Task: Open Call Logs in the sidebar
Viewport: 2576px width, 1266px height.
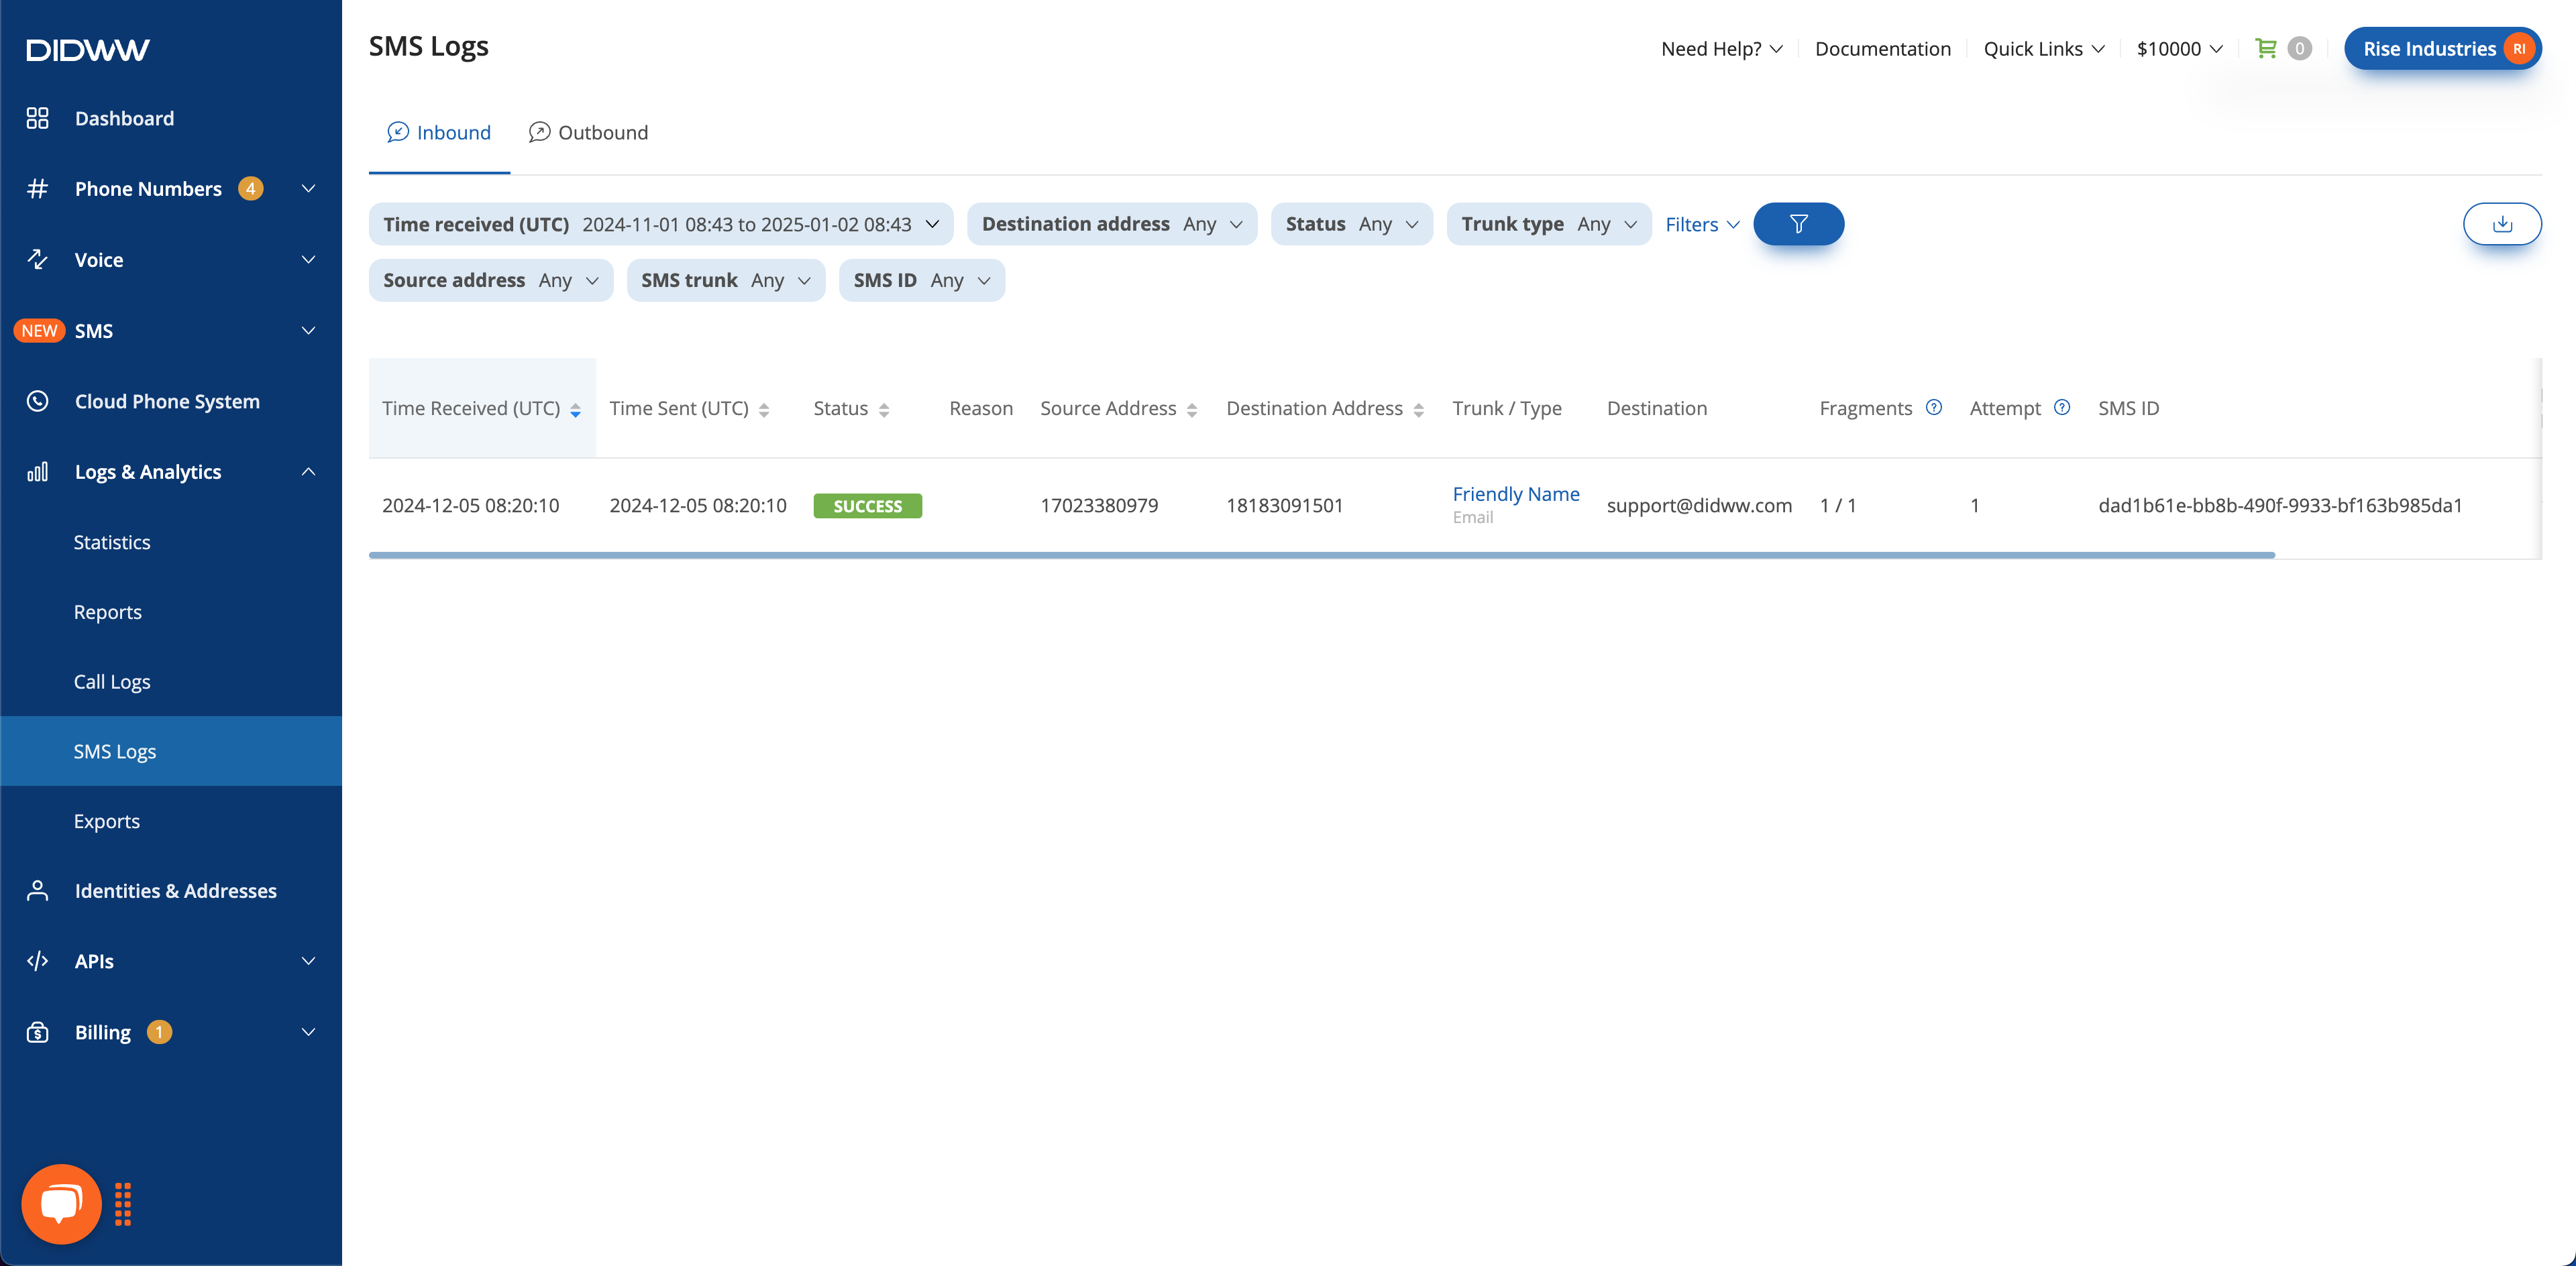Action: click(x=112, y=681)
